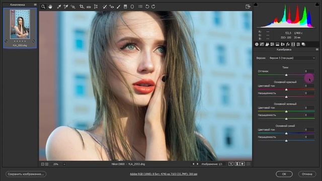The width and height of the screenshot is (322, 181).
Task: Select the Zoom tool in the toolbar
Action: [x=43, y=7]
